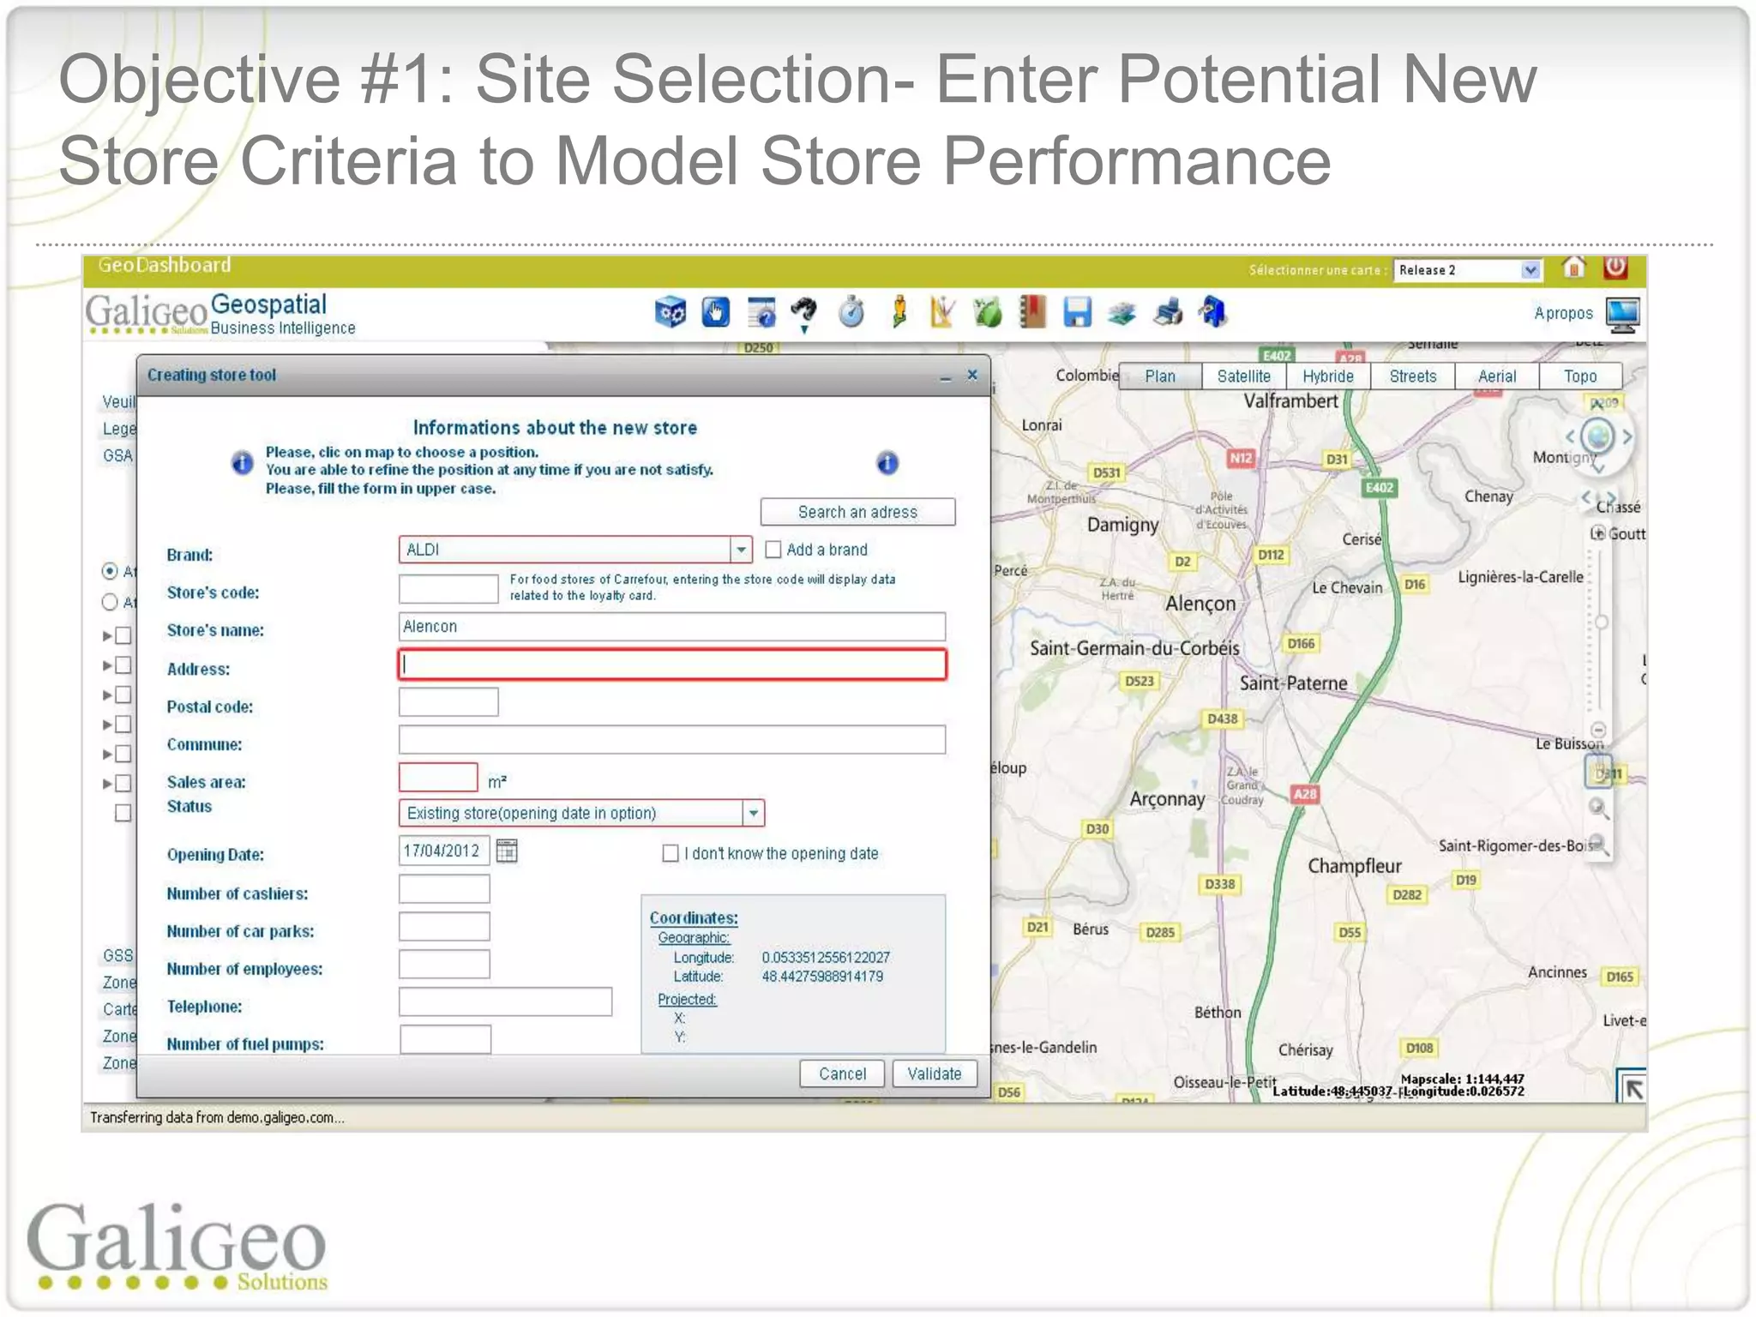This screenshot has height=1317, width=1756.
Task: Switch map to Aerial view
Action: pos(1496,376)
